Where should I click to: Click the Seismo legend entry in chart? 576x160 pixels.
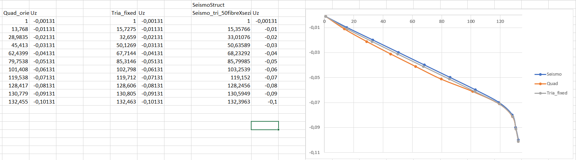548,74
